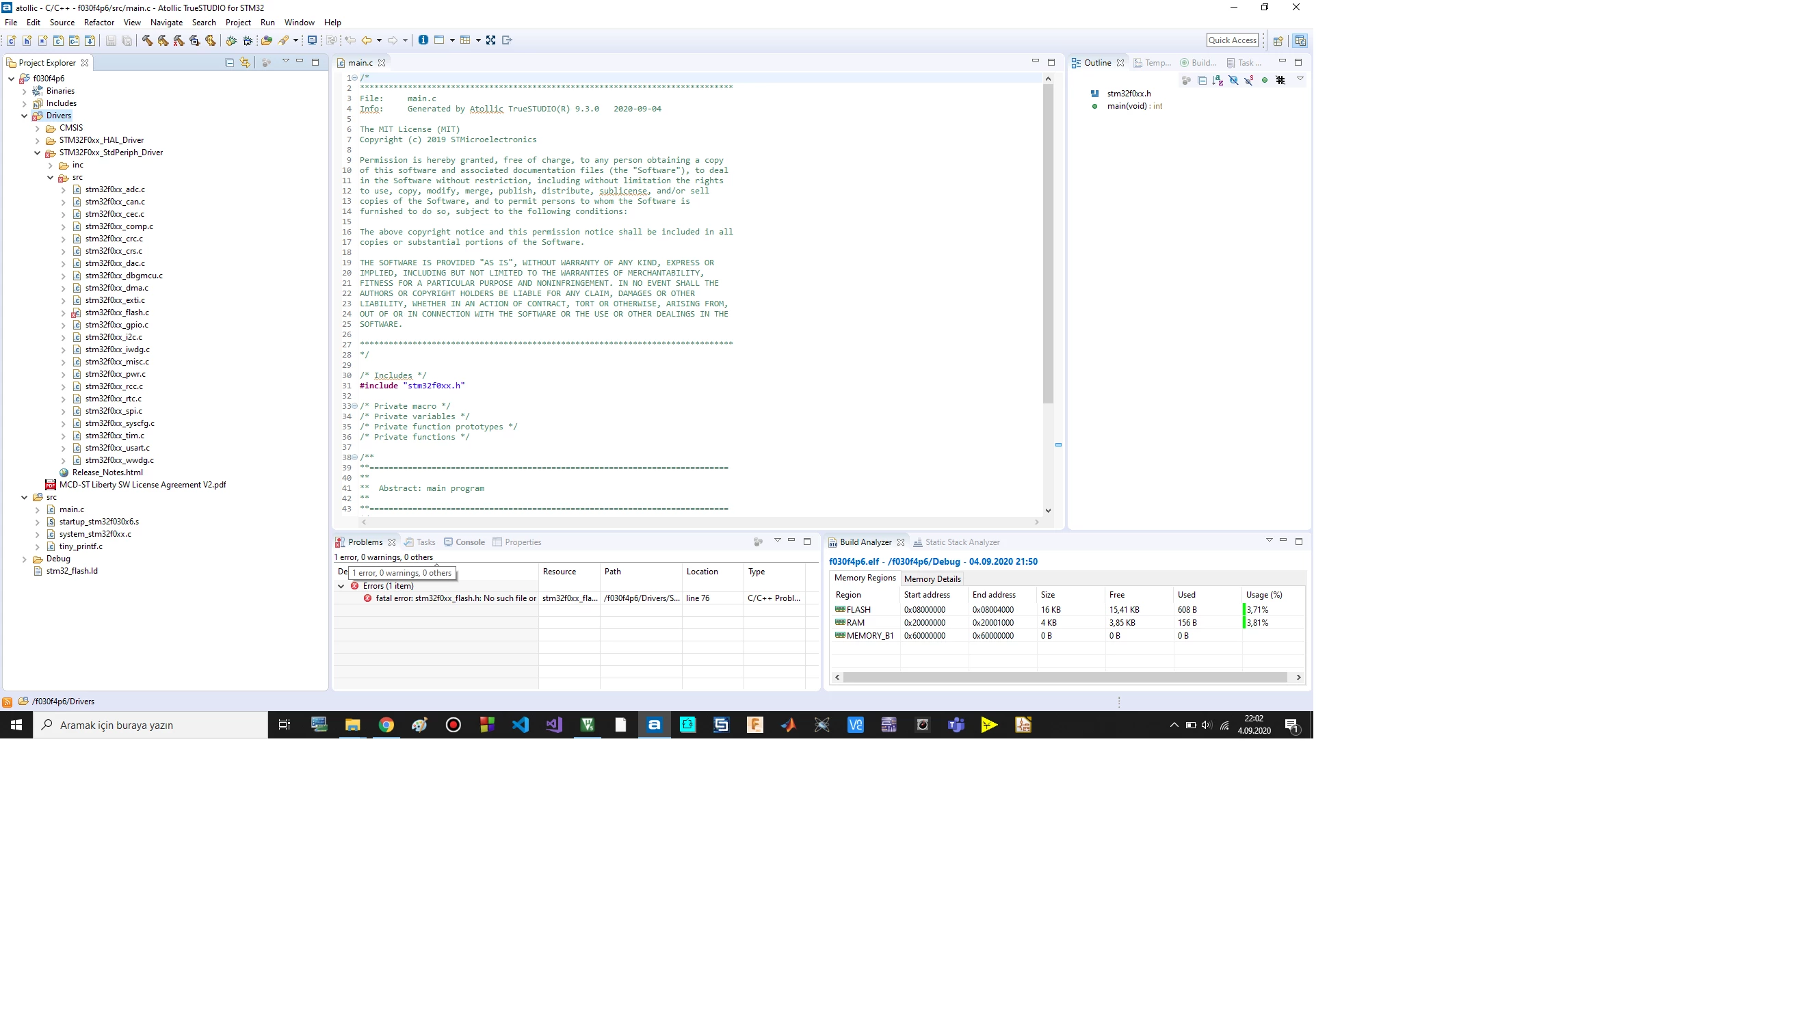Screen dimensions: 1814x1027
Task: Open File Explorer from the taskbar
Action: [352, 725]
